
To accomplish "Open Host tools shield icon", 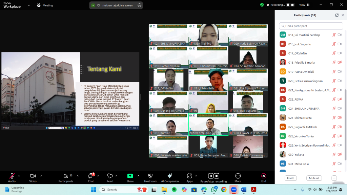I will coord(150,176).
